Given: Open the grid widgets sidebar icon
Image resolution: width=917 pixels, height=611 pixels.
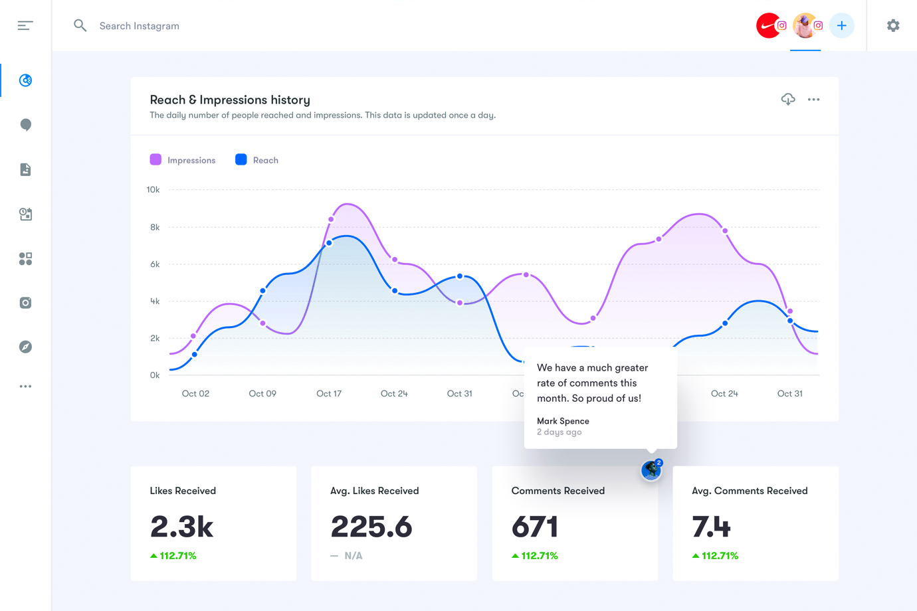Looking at the screenshot, I should (25, 258).
